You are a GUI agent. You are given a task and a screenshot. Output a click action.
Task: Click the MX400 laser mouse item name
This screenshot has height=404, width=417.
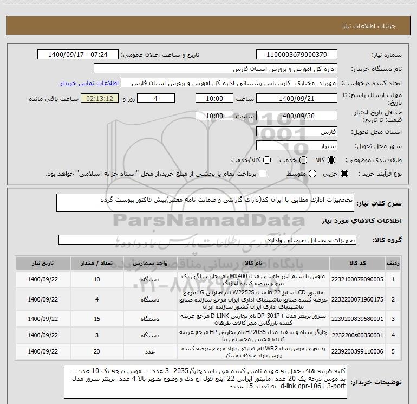253,280
